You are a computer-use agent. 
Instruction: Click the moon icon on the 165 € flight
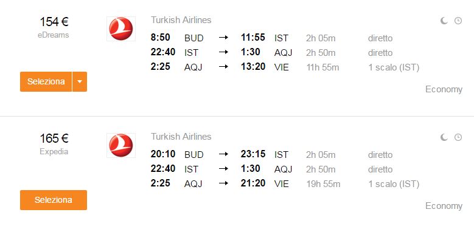pos(444,137)
